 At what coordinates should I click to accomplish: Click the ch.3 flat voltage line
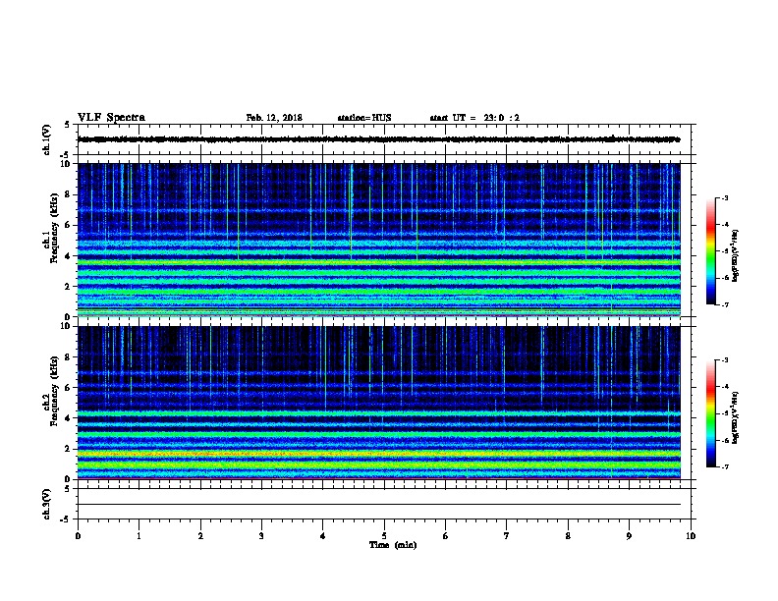tap(379, 505)
